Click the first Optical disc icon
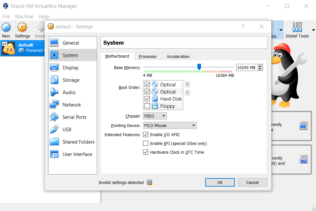This screenshot has height=211, width=316. pos(155,84)
